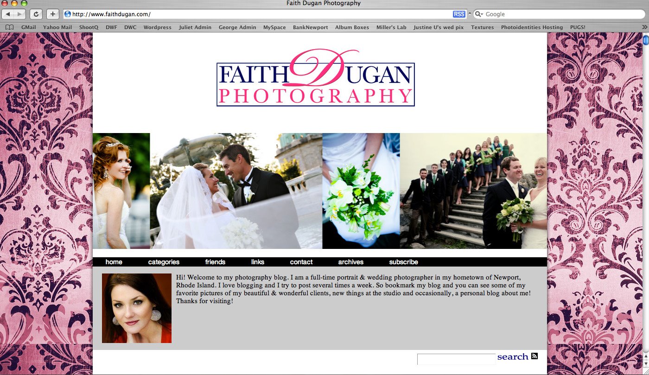Open the Wordpress bookmark

pos(157,27)
